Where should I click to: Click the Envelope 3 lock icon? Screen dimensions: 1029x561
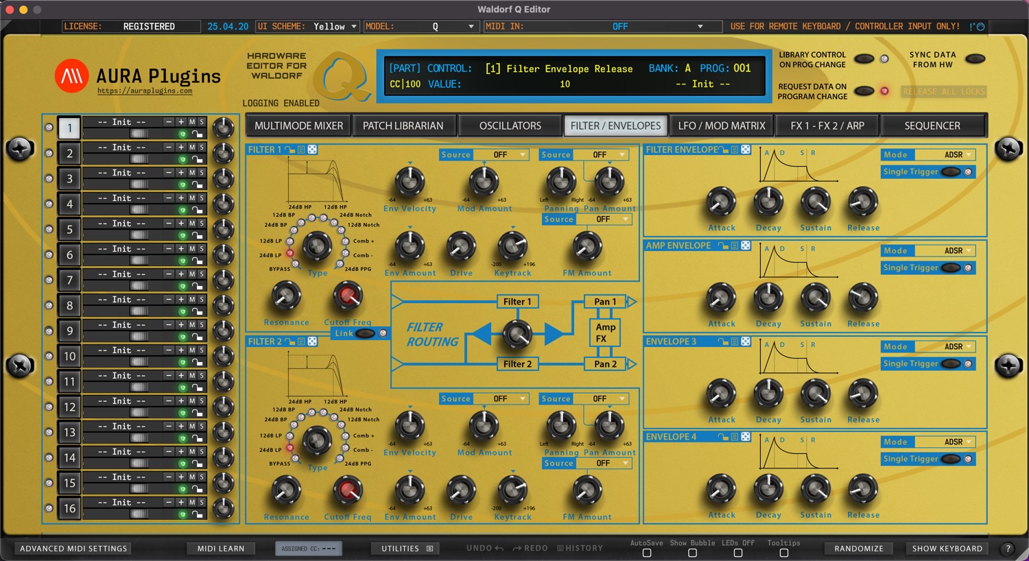pos(724,342)
